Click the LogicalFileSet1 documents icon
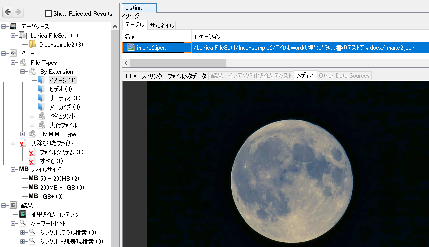 pyautogui.click(x=23, y=35)
